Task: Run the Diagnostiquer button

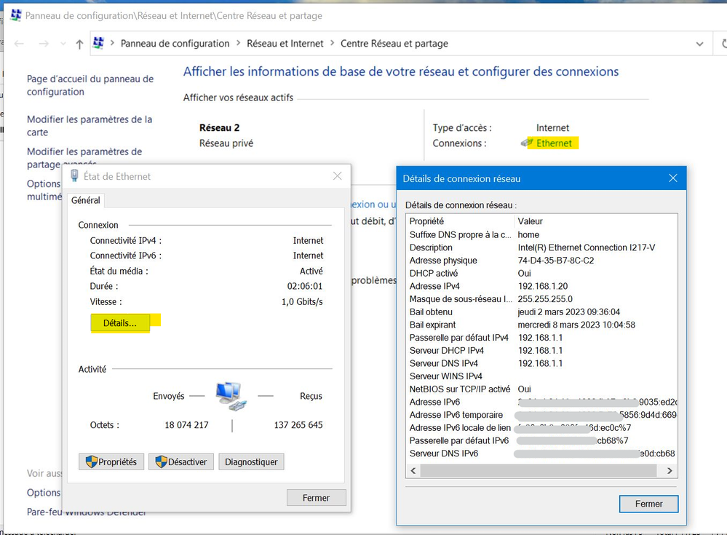Action: (x=251, y=461)
